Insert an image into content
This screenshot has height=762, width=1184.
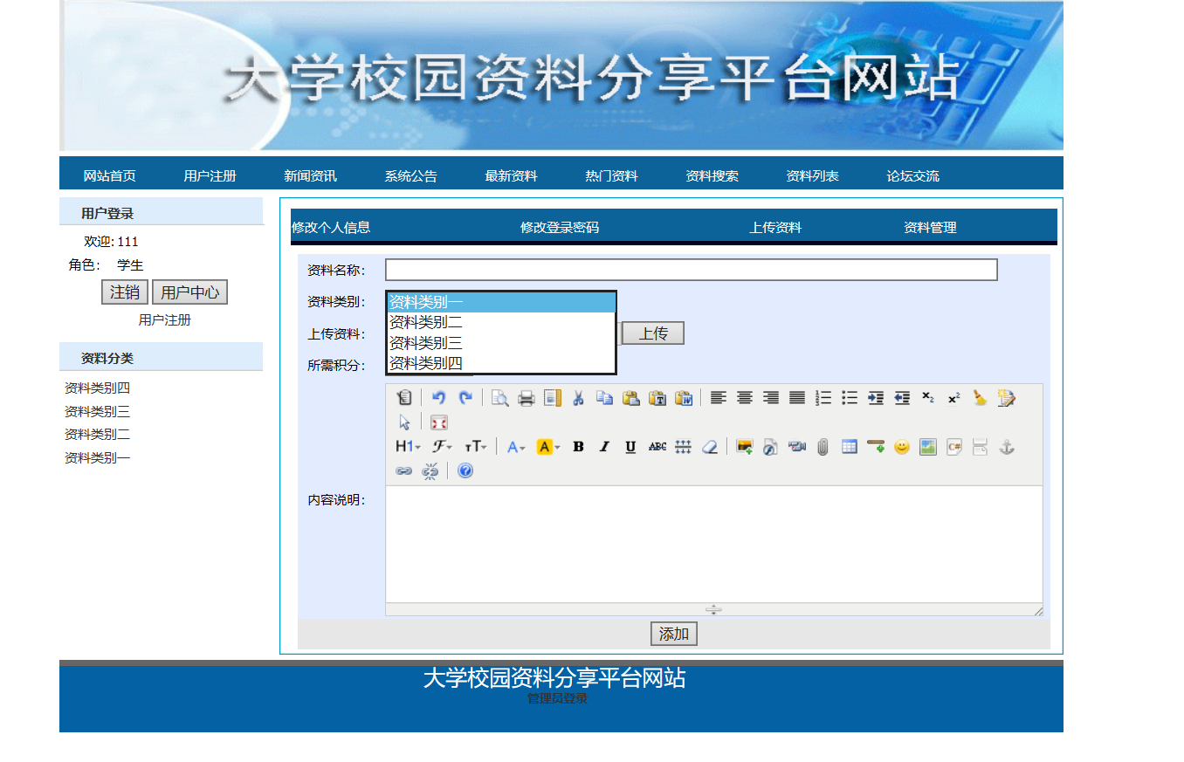(x=744, y=447)
